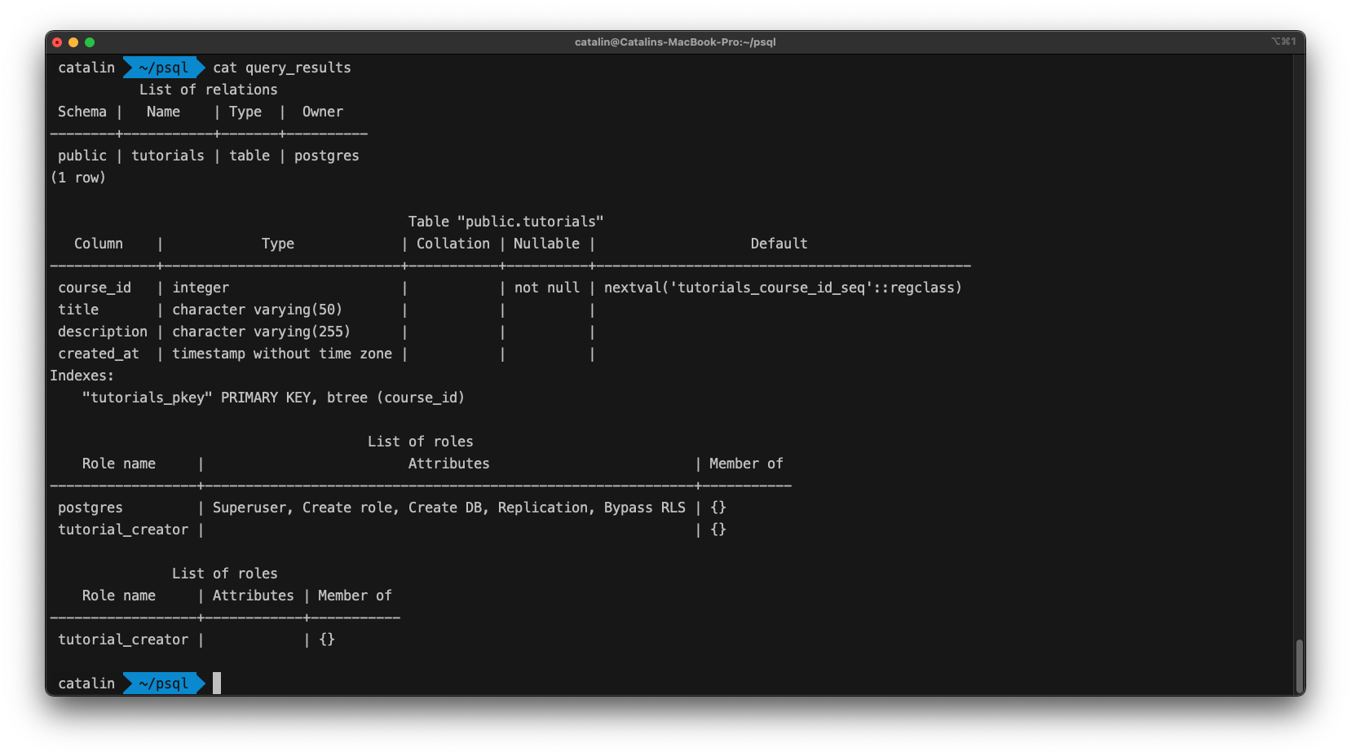Image resolution: width=1351 pixels, height=756 pixels.
Task: Click the window title catalin@Catalins-MacBook-Pro
Action: (x=675, y=42)
